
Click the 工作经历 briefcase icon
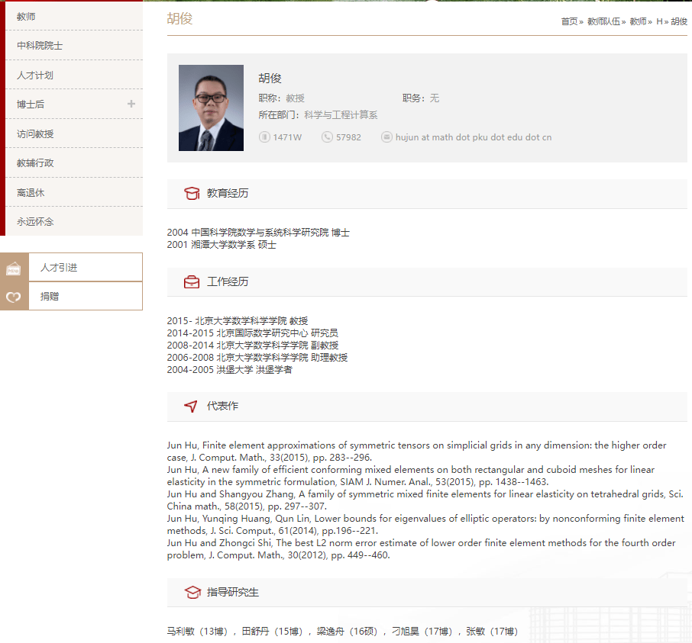tap(192, 282)
